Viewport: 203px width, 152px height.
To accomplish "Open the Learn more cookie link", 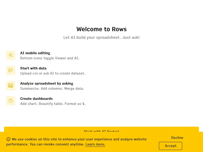I will (95, 144).
